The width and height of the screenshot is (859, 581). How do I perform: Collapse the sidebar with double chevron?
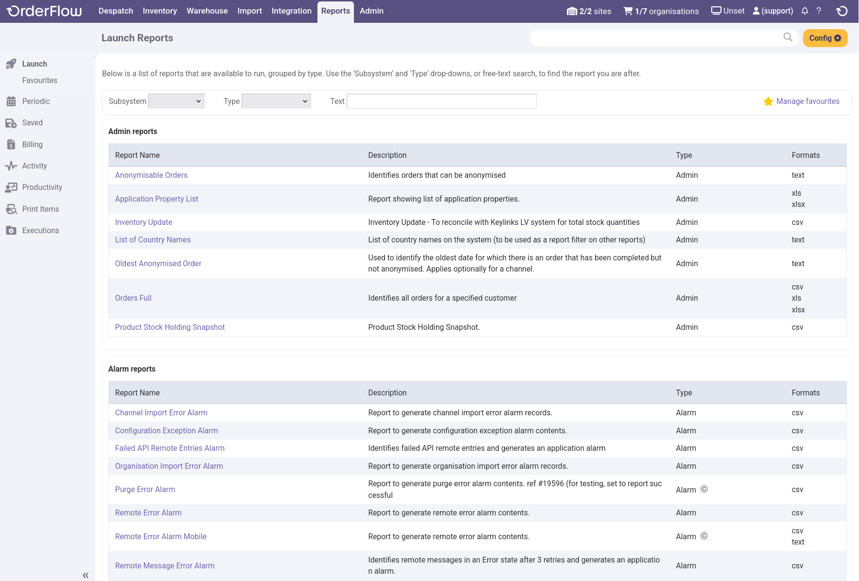[86, 575]
